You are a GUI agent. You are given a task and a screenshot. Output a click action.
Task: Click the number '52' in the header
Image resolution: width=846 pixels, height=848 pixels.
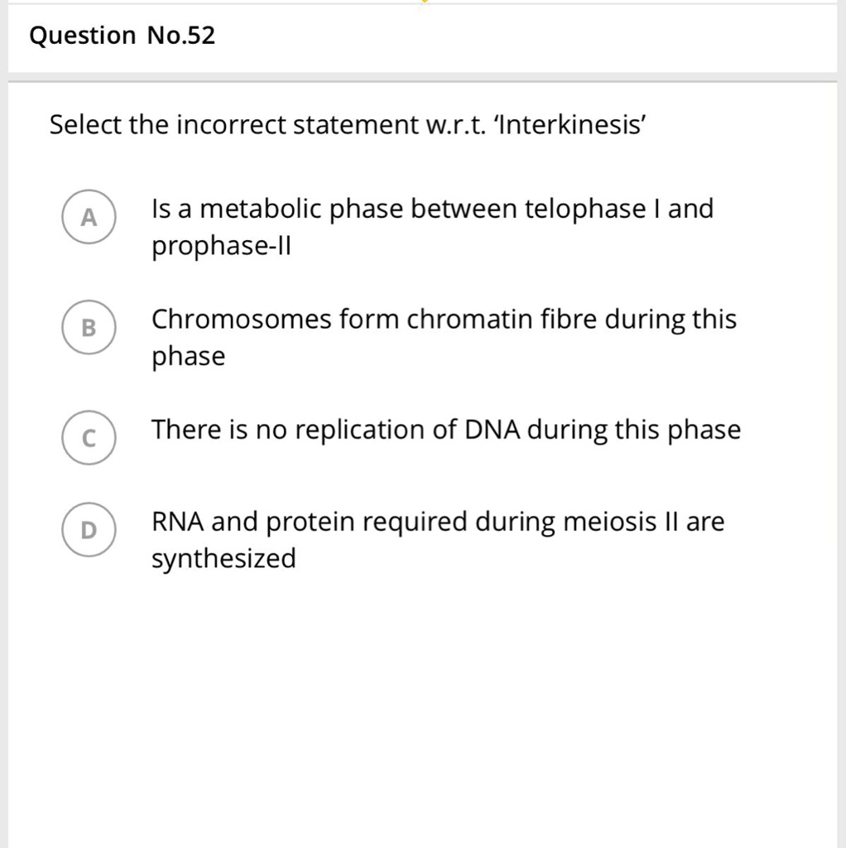click(x=201, y=36)
